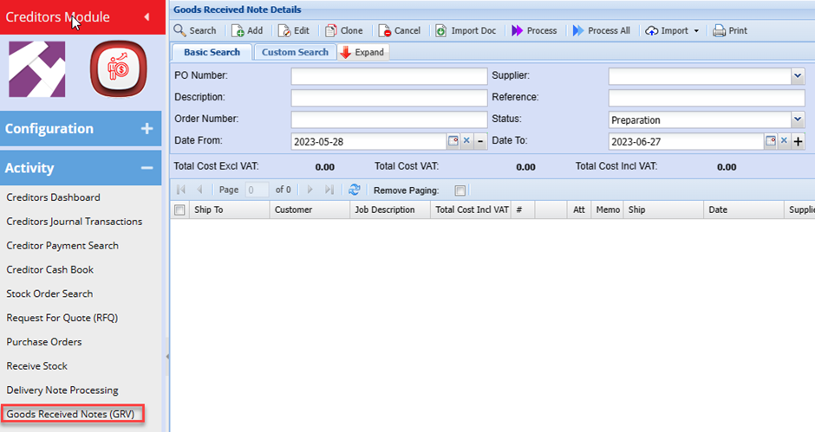Open the Import dropdown menu
The image size is (815, 432).
coord(672,30)
